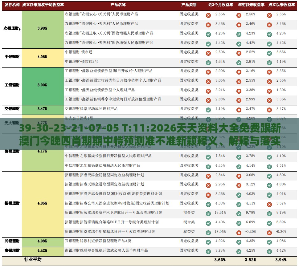Click green check beside 3.73% for 南银理财珠联璧合

point(208,252)
